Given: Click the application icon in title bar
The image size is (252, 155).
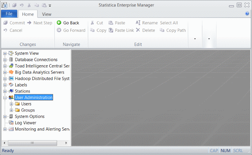Looking at the screenshot, I should pos(4,5).
